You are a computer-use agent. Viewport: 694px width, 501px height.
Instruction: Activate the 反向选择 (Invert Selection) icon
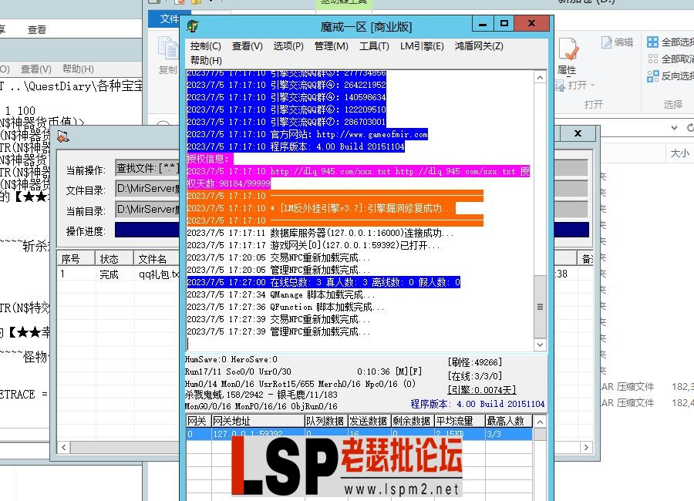click(654, 76)
